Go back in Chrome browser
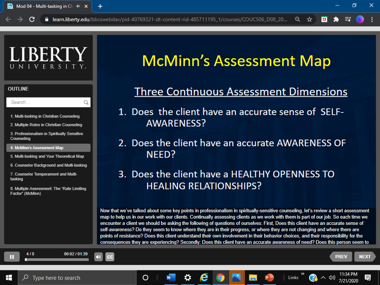 coord(8,19)
